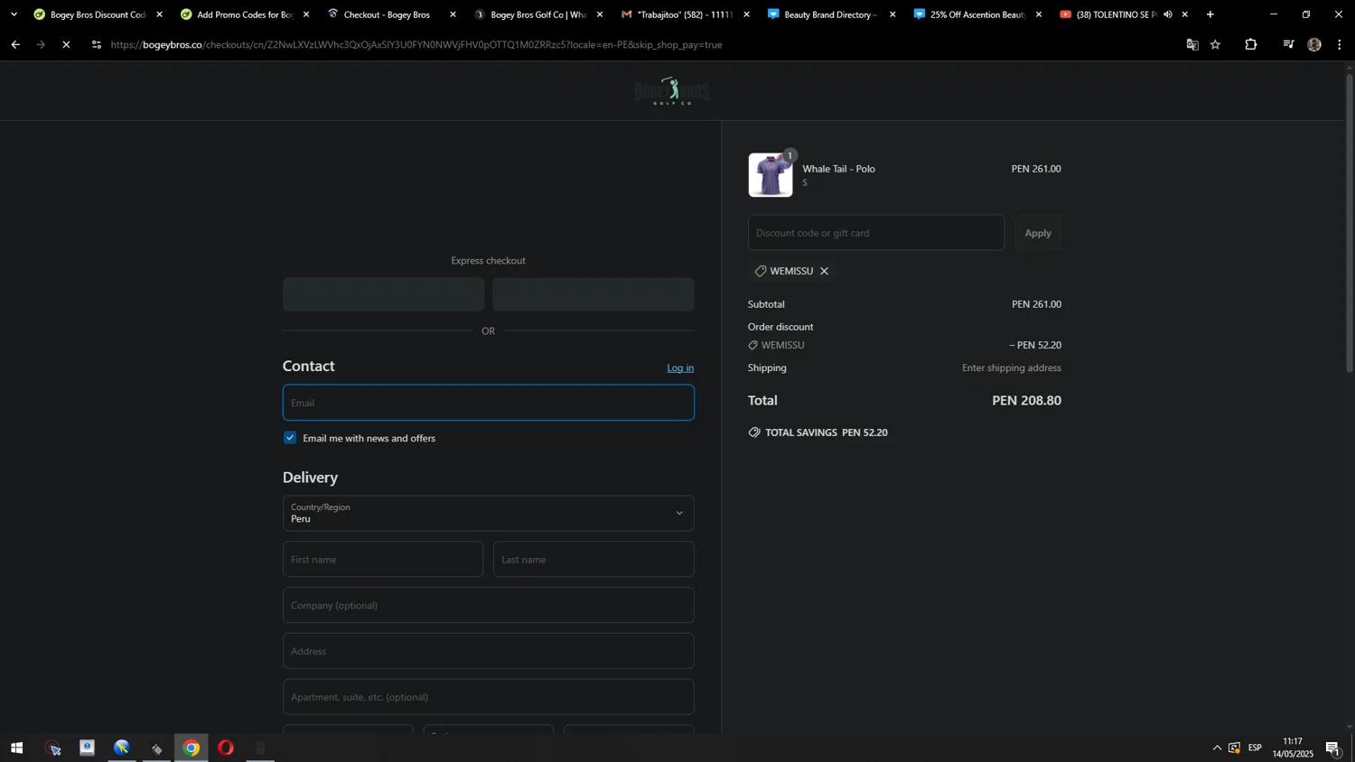Click the TOTAL SAVINGS PEN 52.20 label

pyautogui.click(x=818, y=432)
